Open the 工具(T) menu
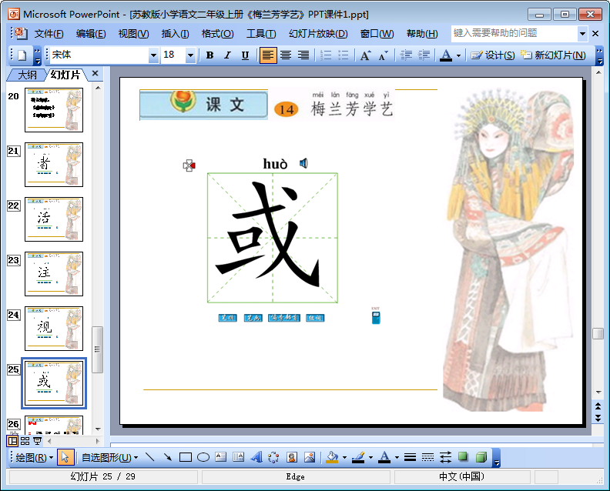 (x=261, y=34)
